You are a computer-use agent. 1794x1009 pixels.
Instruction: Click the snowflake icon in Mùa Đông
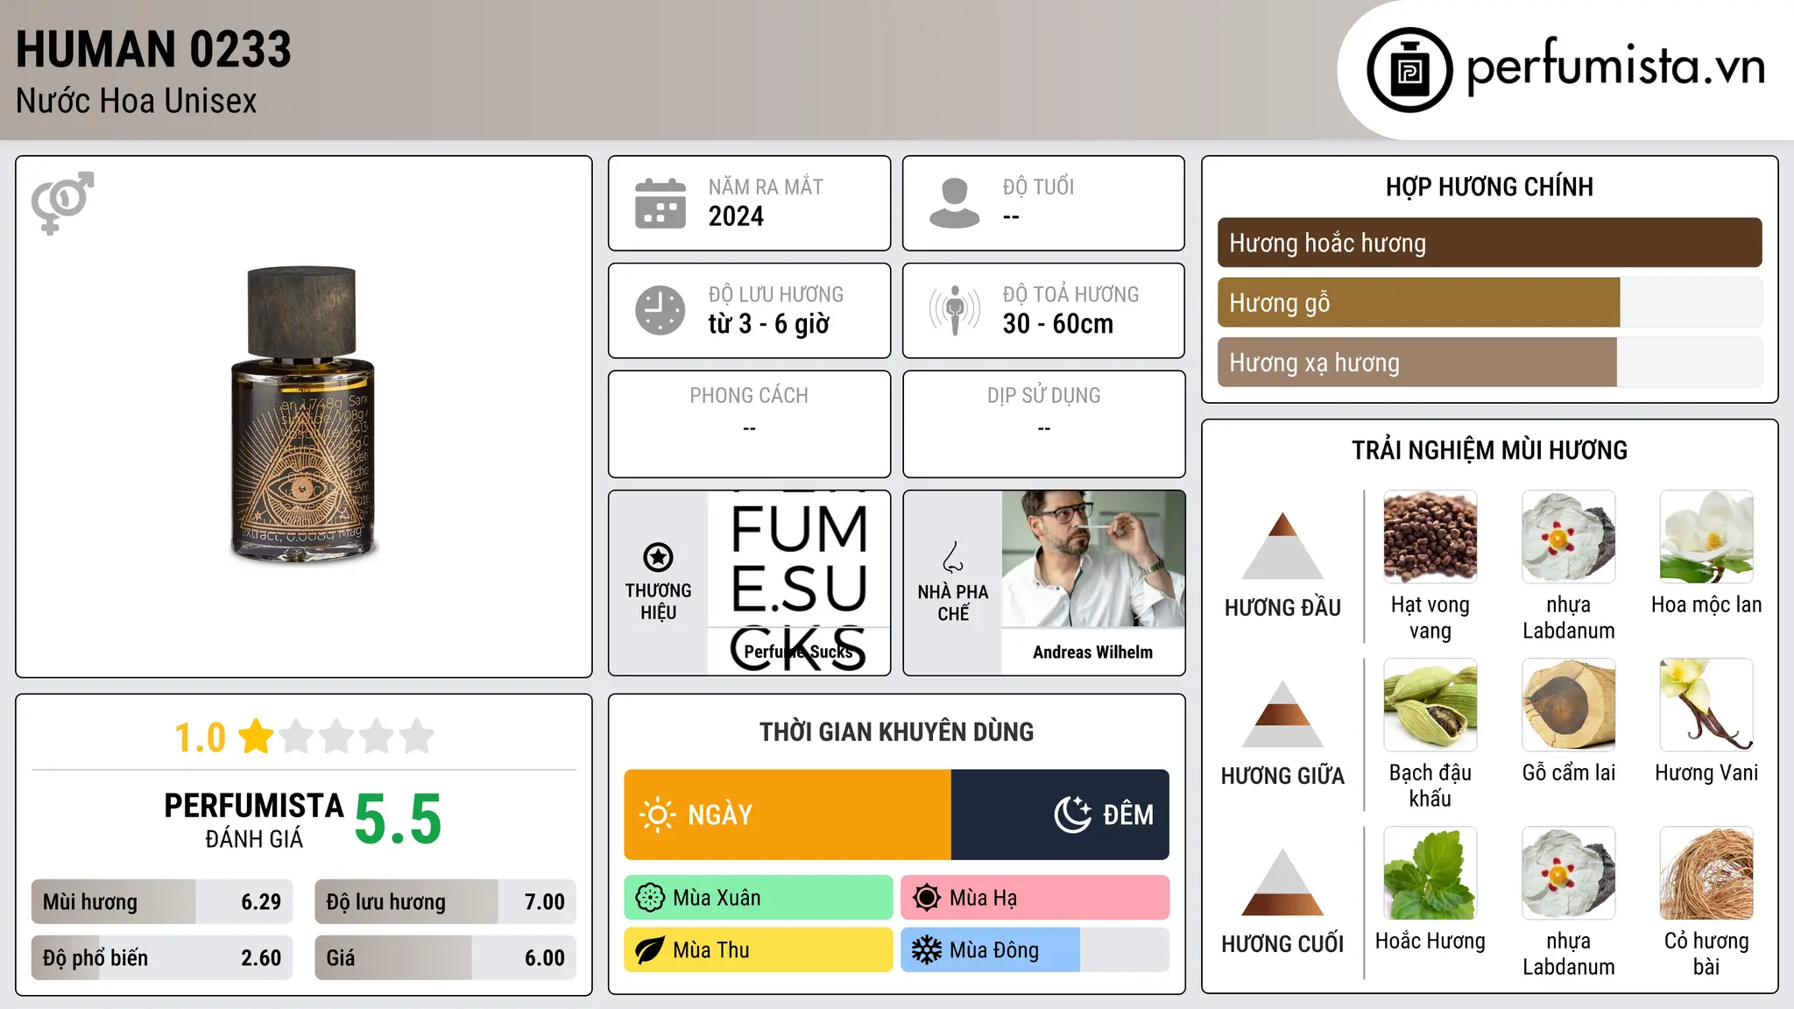point(927,950)
